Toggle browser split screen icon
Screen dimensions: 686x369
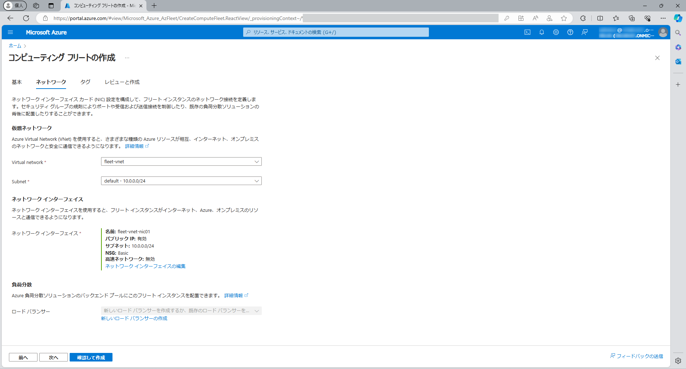point(600,18)
